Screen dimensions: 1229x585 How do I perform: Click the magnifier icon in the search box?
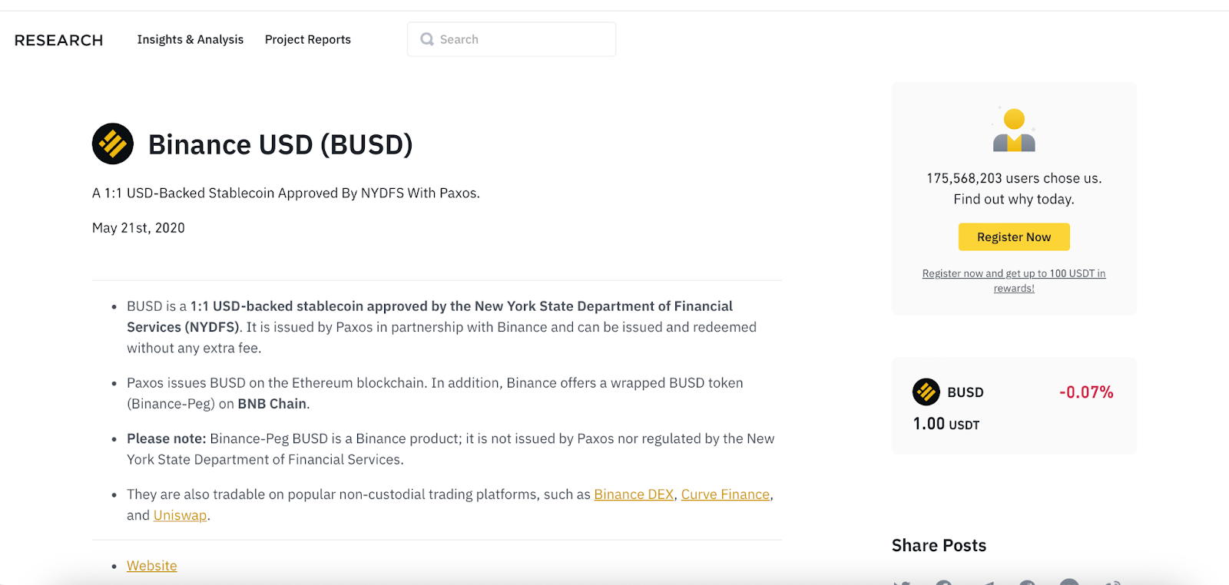pos(427,39)
